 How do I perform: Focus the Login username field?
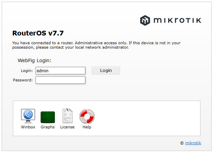[x=61, y=71]
